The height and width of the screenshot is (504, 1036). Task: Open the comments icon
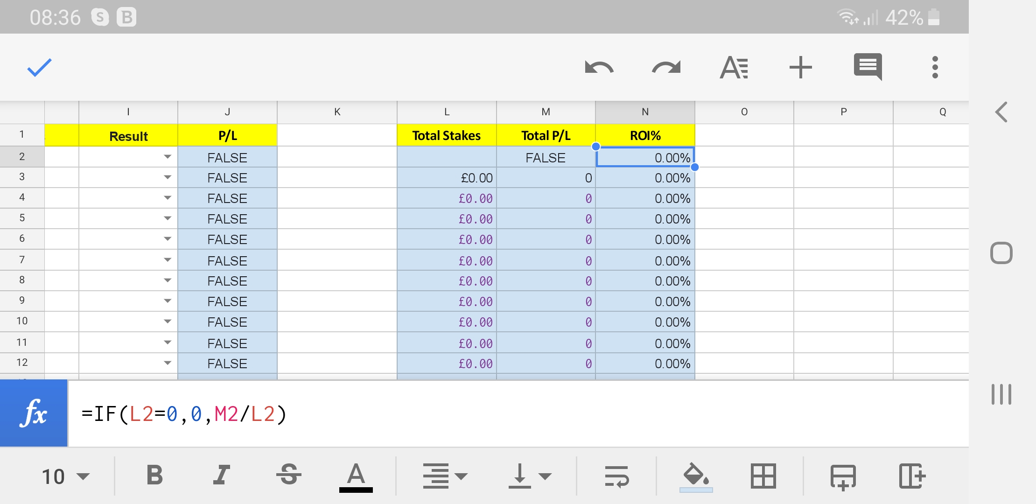(x=868, y=67)
